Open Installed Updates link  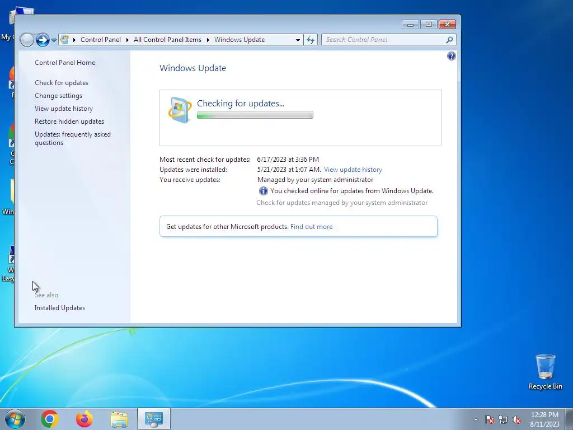coord(59,308)
